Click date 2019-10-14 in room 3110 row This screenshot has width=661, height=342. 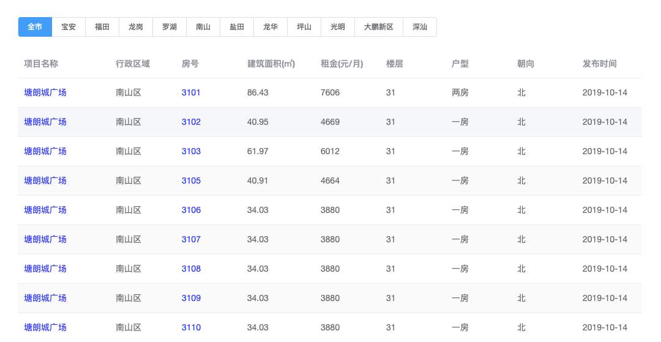point(605,328)
